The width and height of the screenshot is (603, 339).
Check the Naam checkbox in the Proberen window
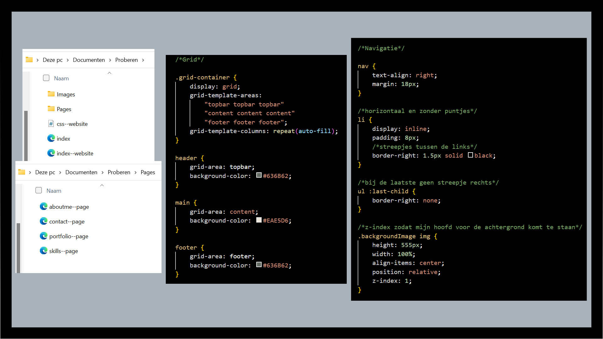[x=46, y=78]
